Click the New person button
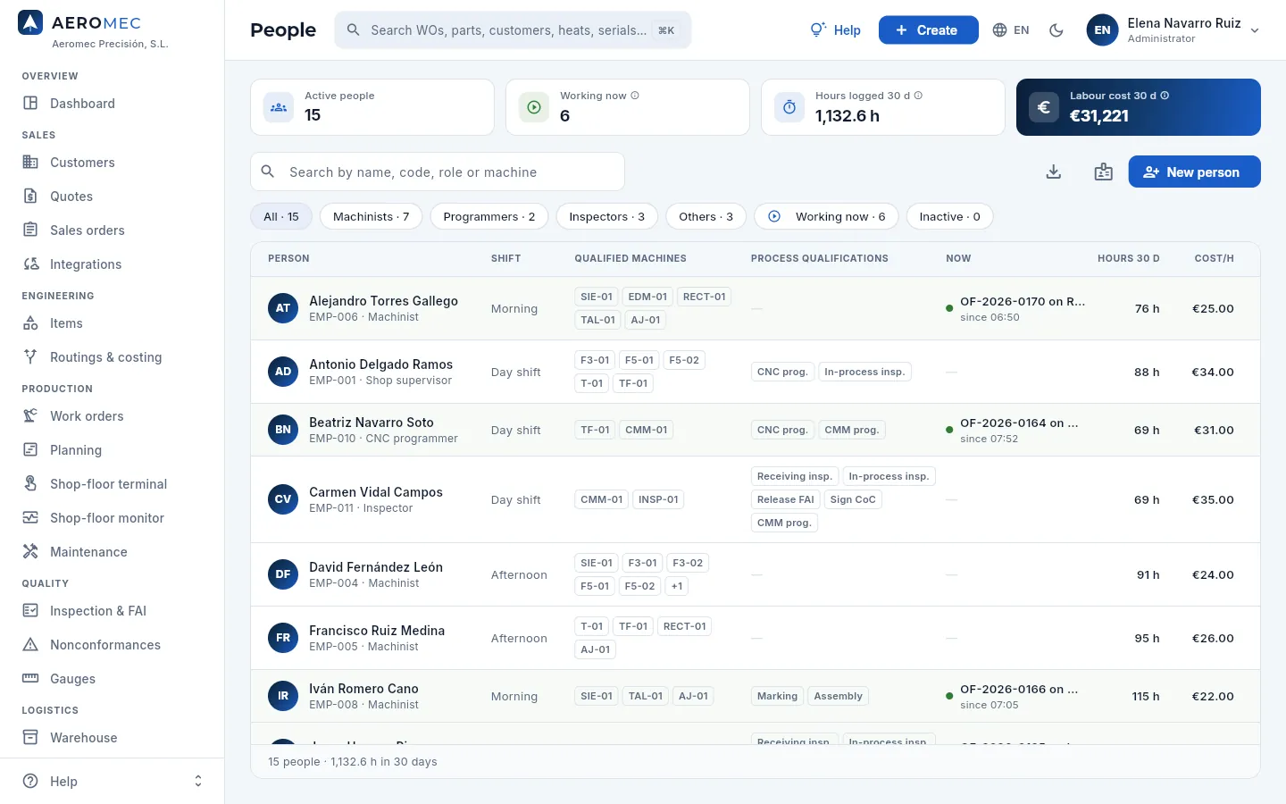1286x804 pixels. (1194, 172)
